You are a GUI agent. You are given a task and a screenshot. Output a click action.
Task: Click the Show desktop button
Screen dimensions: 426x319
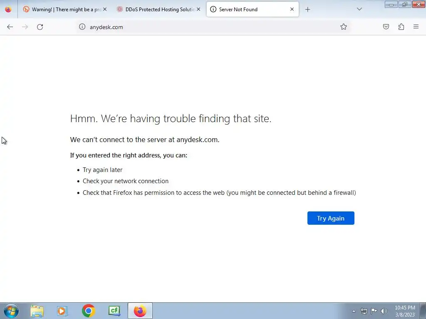click(423, 311)
